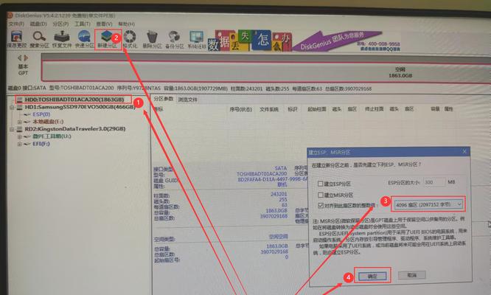The image size is (491, 295).
Task: Open the 查看(V) menu
Action: tap(104, 24)
